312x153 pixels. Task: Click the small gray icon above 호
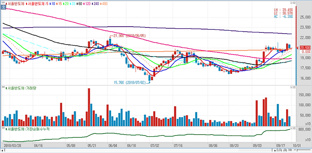click(3, 2)
